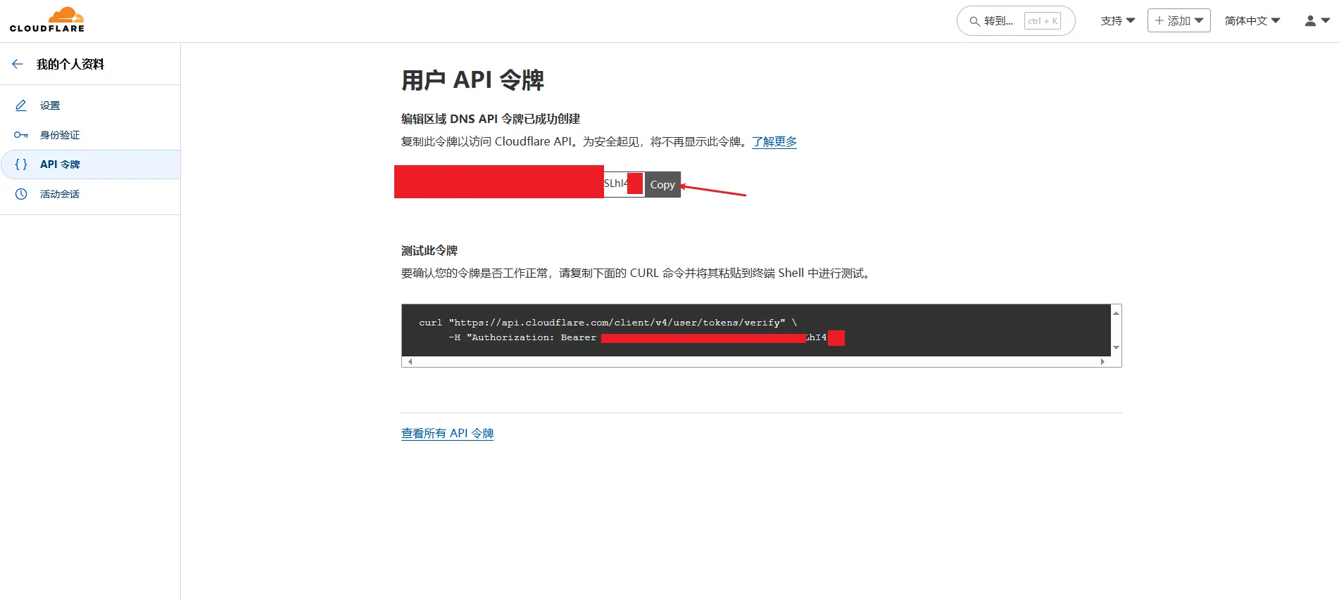Open the 设置 sidebar item
Image resolution: width=1339 pixels, height=601 pixels.
[x=90, y=105]
